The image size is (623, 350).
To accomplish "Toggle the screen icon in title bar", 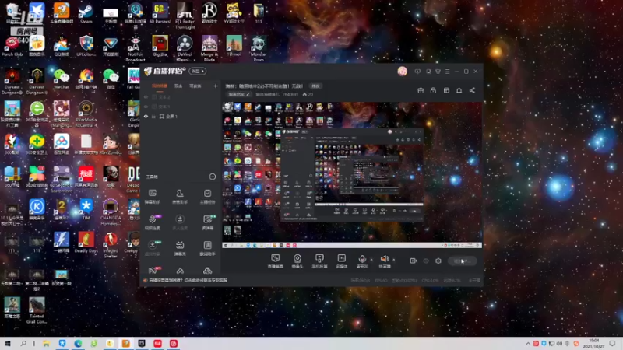I will pos(428,72).
